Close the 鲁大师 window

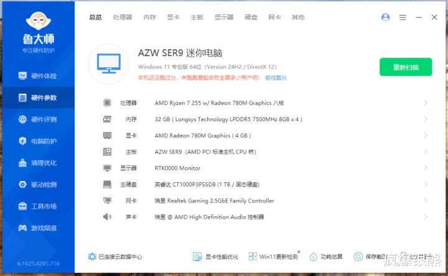point(434,17)
